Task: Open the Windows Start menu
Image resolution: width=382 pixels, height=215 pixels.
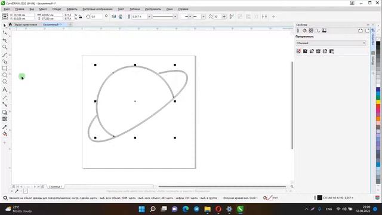Action: [x=141, y=209]
